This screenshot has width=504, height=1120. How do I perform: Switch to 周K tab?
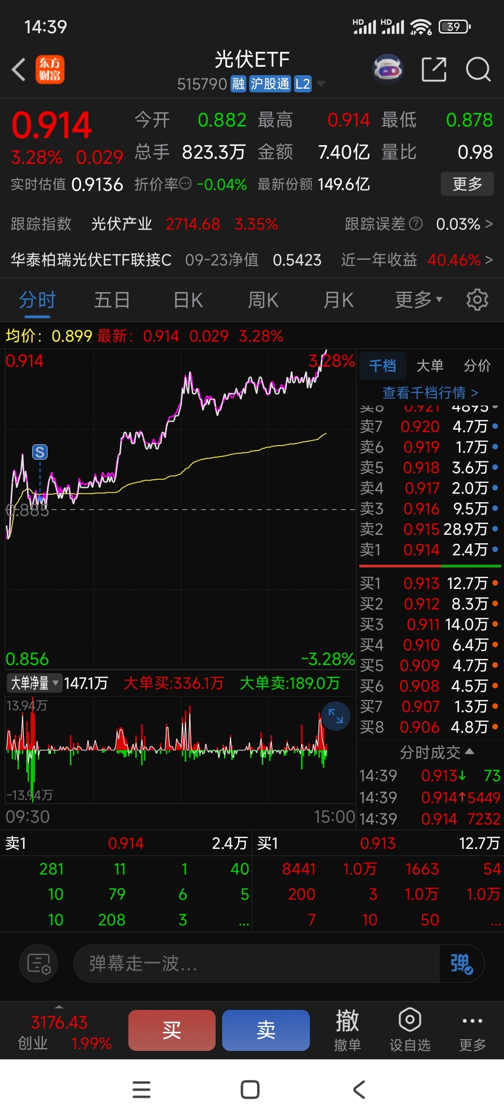pos(263,300)
